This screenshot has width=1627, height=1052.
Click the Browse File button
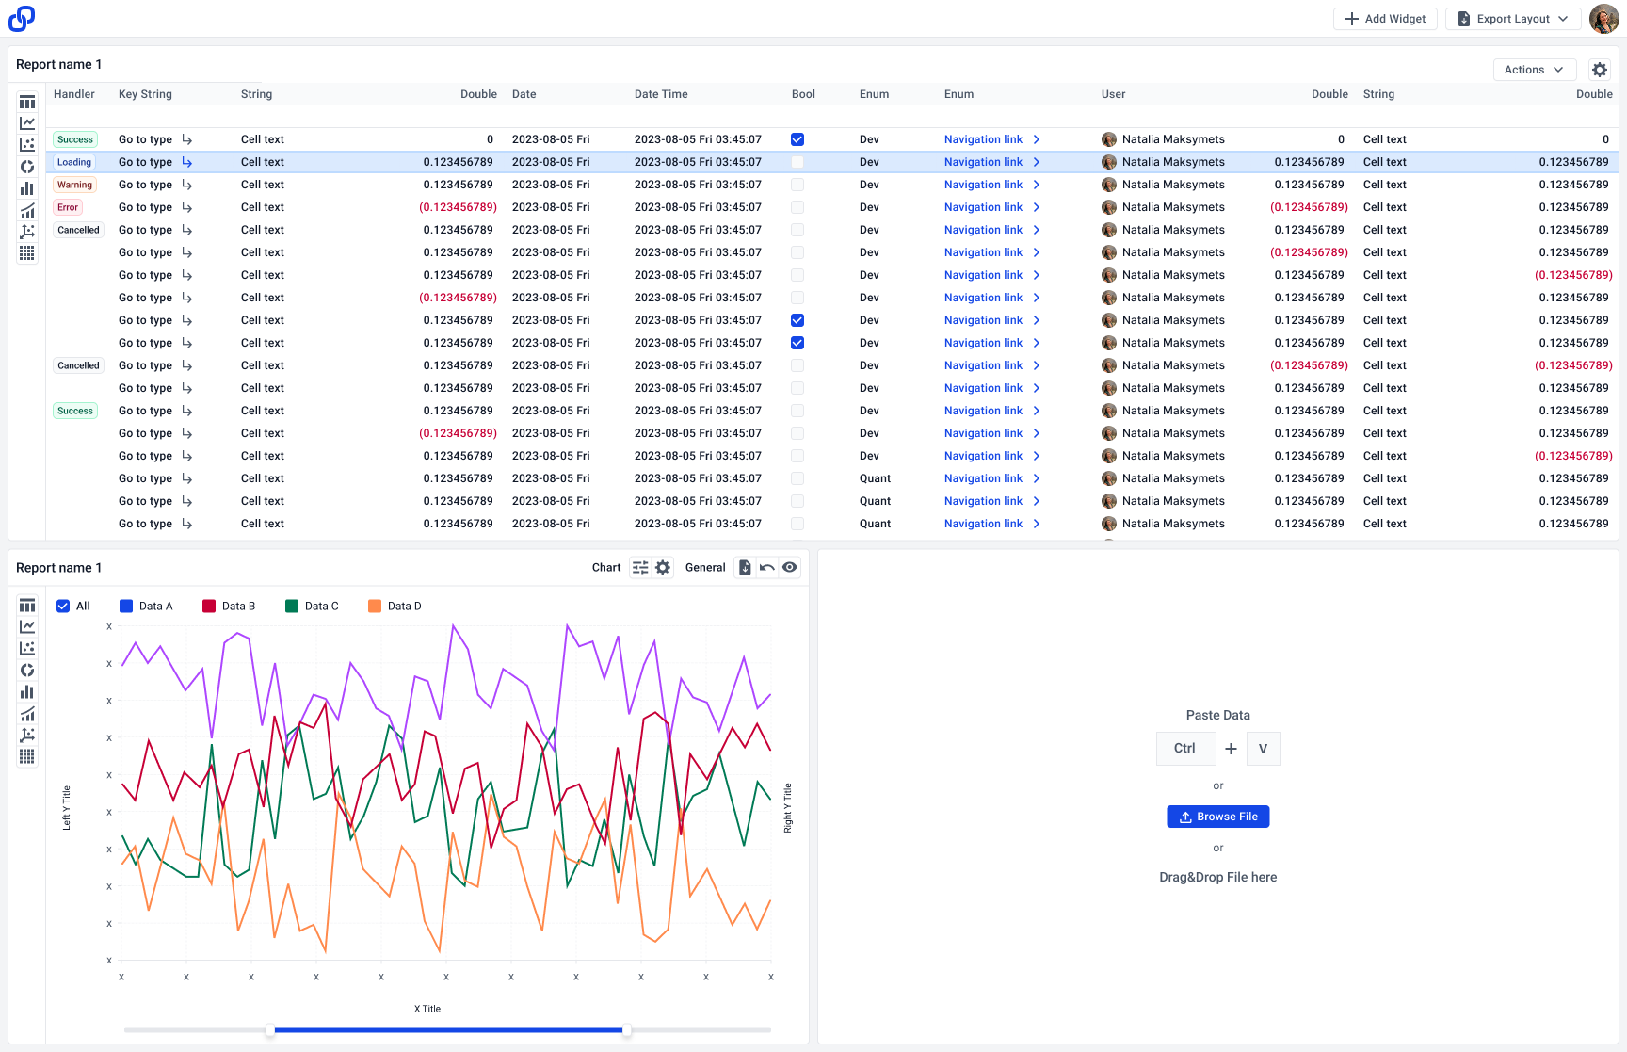click(x=1218, y=817)
